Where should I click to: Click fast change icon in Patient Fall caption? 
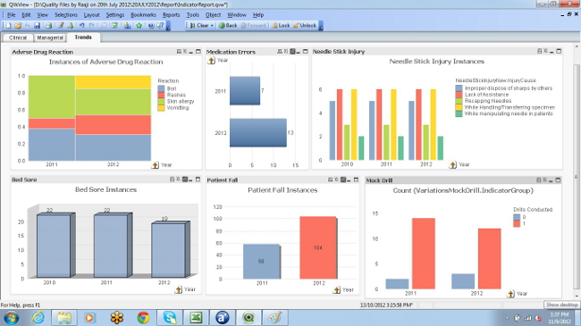click(343, 180)
